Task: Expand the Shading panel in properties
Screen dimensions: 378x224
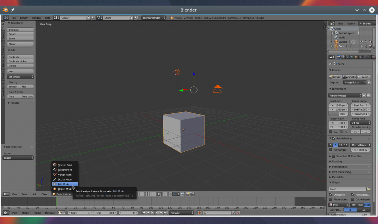Action: [x=336, y=162]
